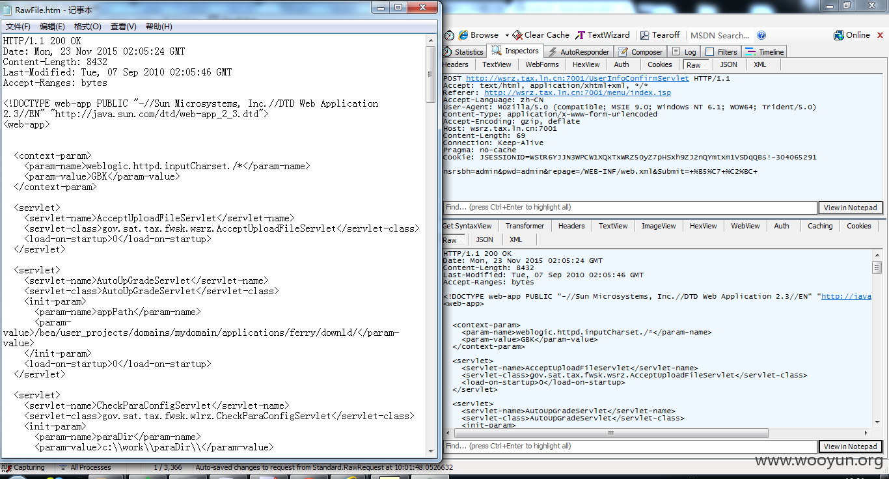
Task: Click response pane horizontal scrollbar
Action: pos(657,433)
